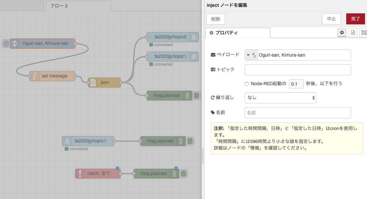Click Amazon icon on fa2020jp/topic0 node

point(194,37)
